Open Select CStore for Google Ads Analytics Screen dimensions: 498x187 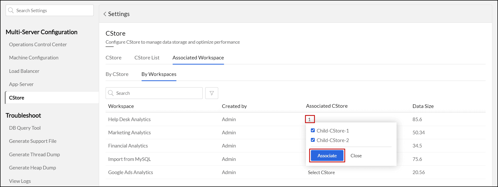(x=321, y=172)
